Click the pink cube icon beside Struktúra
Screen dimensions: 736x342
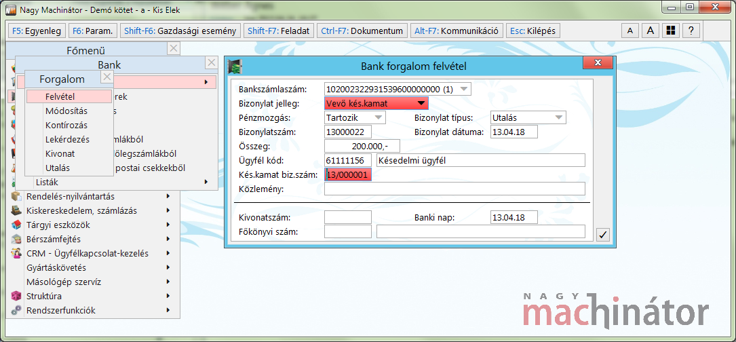[x=16, y=296]
